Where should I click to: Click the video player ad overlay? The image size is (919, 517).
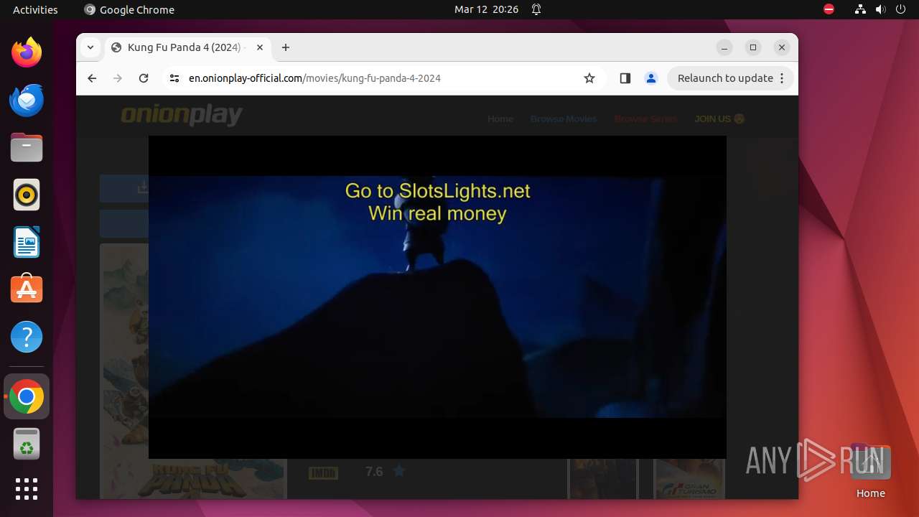coord(437,297)
